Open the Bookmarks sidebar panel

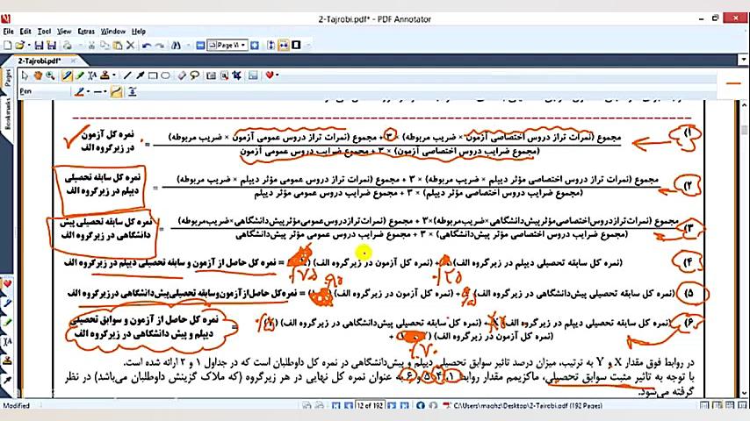(x=8, y=114)
